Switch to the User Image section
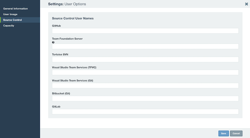This screenshot has height=138, width=250. (x=10, y=14)
